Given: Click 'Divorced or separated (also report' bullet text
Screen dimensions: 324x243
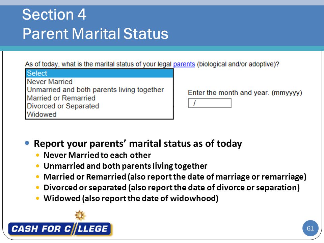Looking at the screenshot, I should [171, 188].
